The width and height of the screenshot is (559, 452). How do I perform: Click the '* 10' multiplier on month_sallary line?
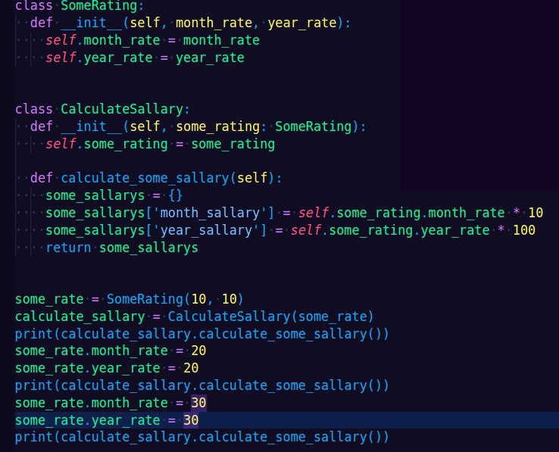(528, 213)
